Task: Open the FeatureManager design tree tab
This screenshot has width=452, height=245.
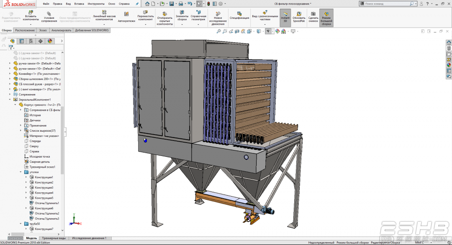Action: click(x=12, y=41)
